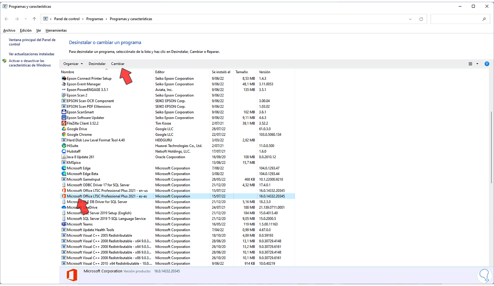Expand the breadcrumb chevron after Panel de control
494x286 pixels.
(x=83, y=19)
